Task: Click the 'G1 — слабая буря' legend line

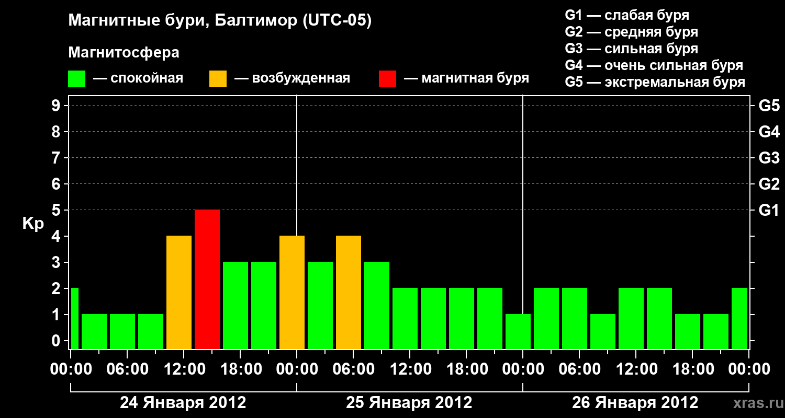Action: pyautogui.click(x=627, y=15)
